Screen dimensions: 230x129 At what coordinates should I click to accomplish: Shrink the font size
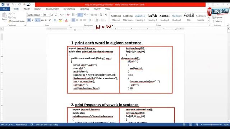56,15
